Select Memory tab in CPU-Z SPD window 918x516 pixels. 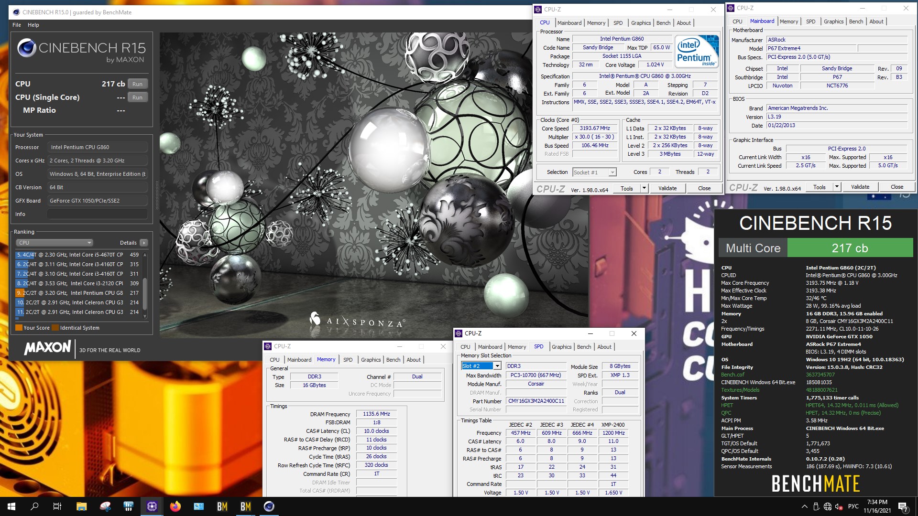[x=516, y=347]
